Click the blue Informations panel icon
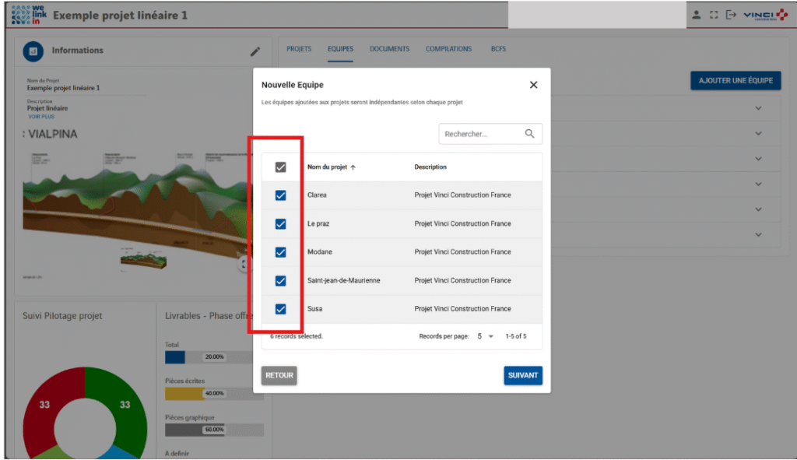 tap(33, 51)
